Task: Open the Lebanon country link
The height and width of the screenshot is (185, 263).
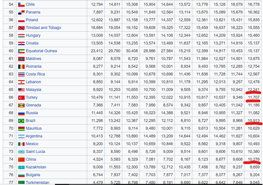Action: pos(33,82)
